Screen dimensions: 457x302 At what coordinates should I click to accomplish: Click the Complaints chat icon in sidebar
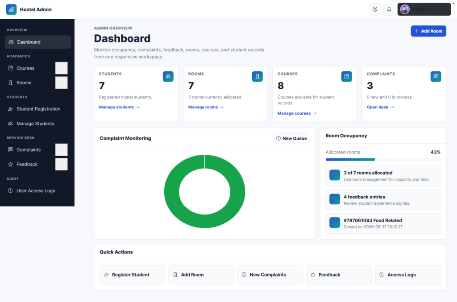point(11,150)
